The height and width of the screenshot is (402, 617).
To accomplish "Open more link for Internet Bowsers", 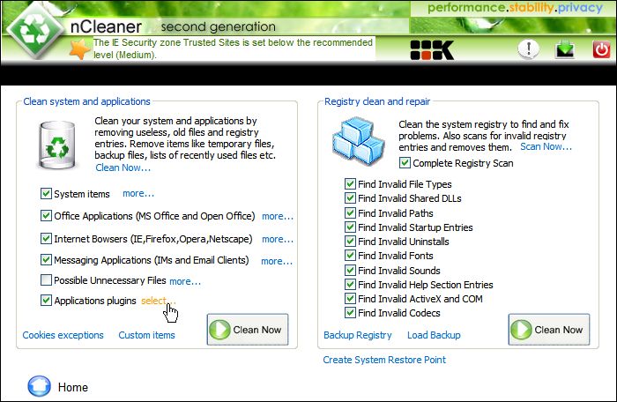I will pyautogui.click(x=278, y=239).
